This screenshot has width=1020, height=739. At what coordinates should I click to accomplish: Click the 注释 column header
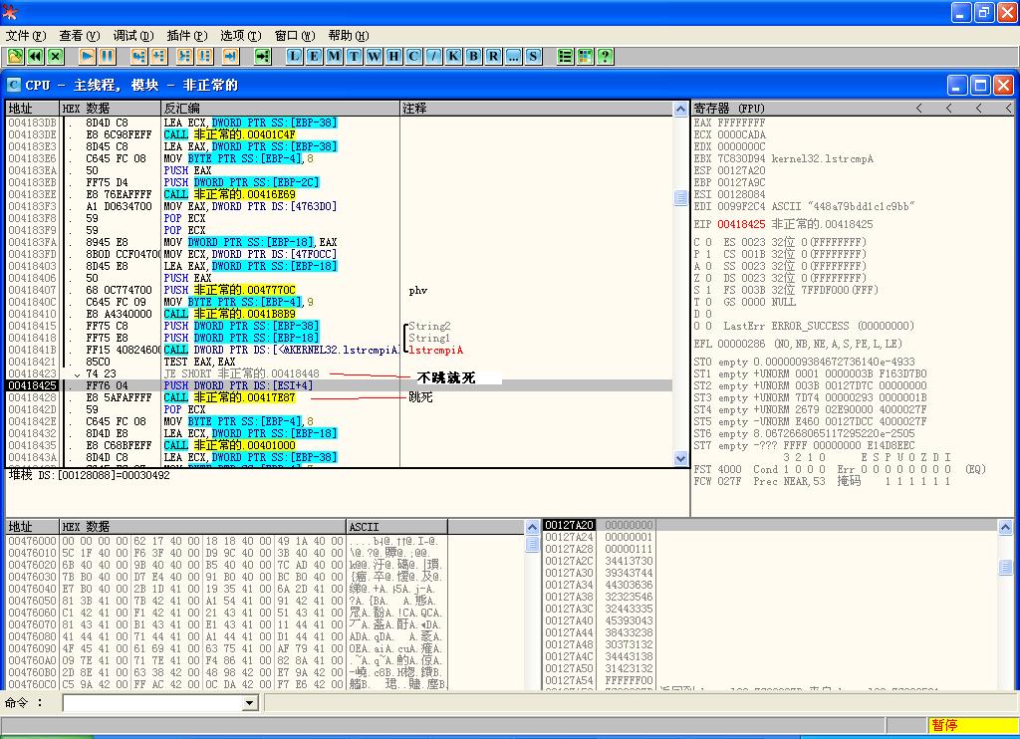[536, 108]
